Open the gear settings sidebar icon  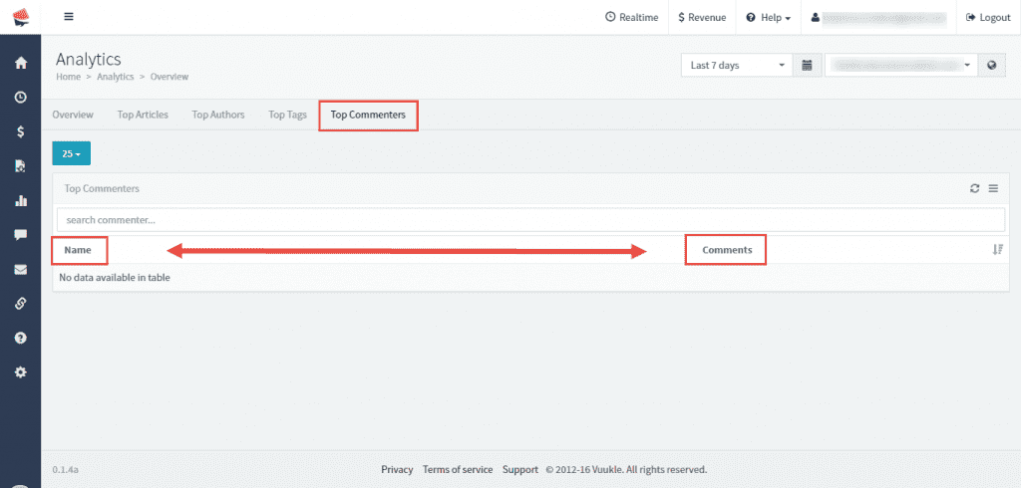(x=20, y=372)
